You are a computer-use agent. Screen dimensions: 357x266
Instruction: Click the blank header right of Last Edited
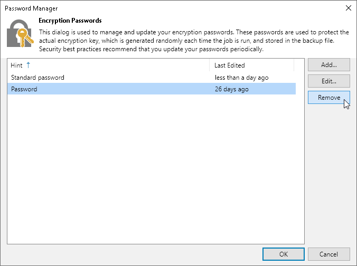[x=299, y=65]
